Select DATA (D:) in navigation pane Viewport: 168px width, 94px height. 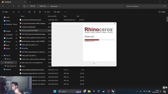(9, 63)
